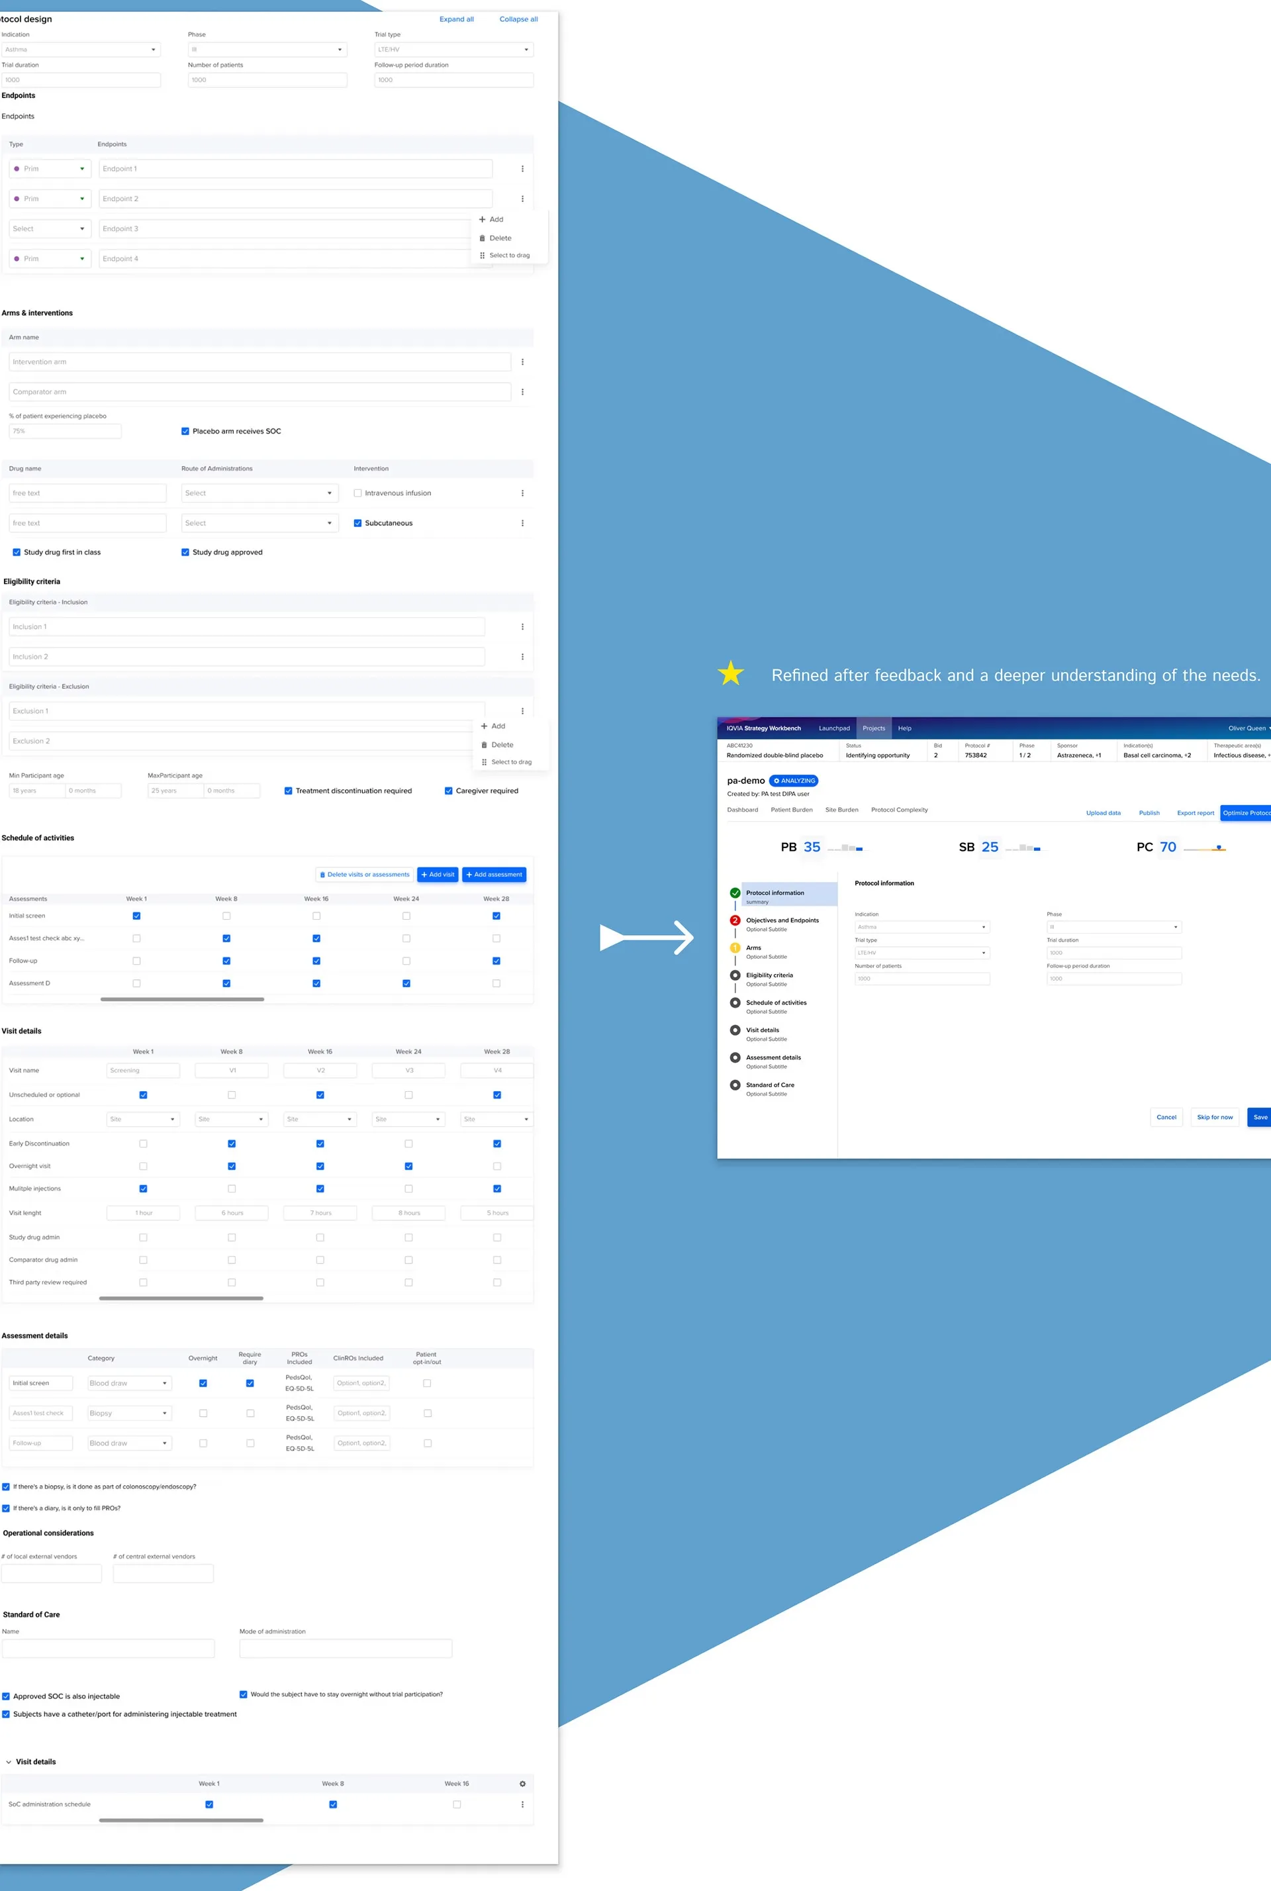Switch to Protocol Complexity tab
Screen dimensions: 1271x1891
coord(899,809)
